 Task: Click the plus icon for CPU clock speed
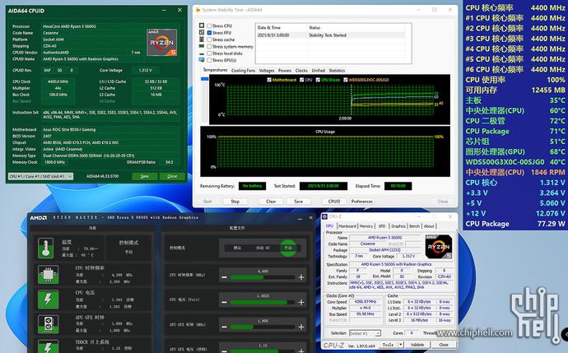point(301,277)
